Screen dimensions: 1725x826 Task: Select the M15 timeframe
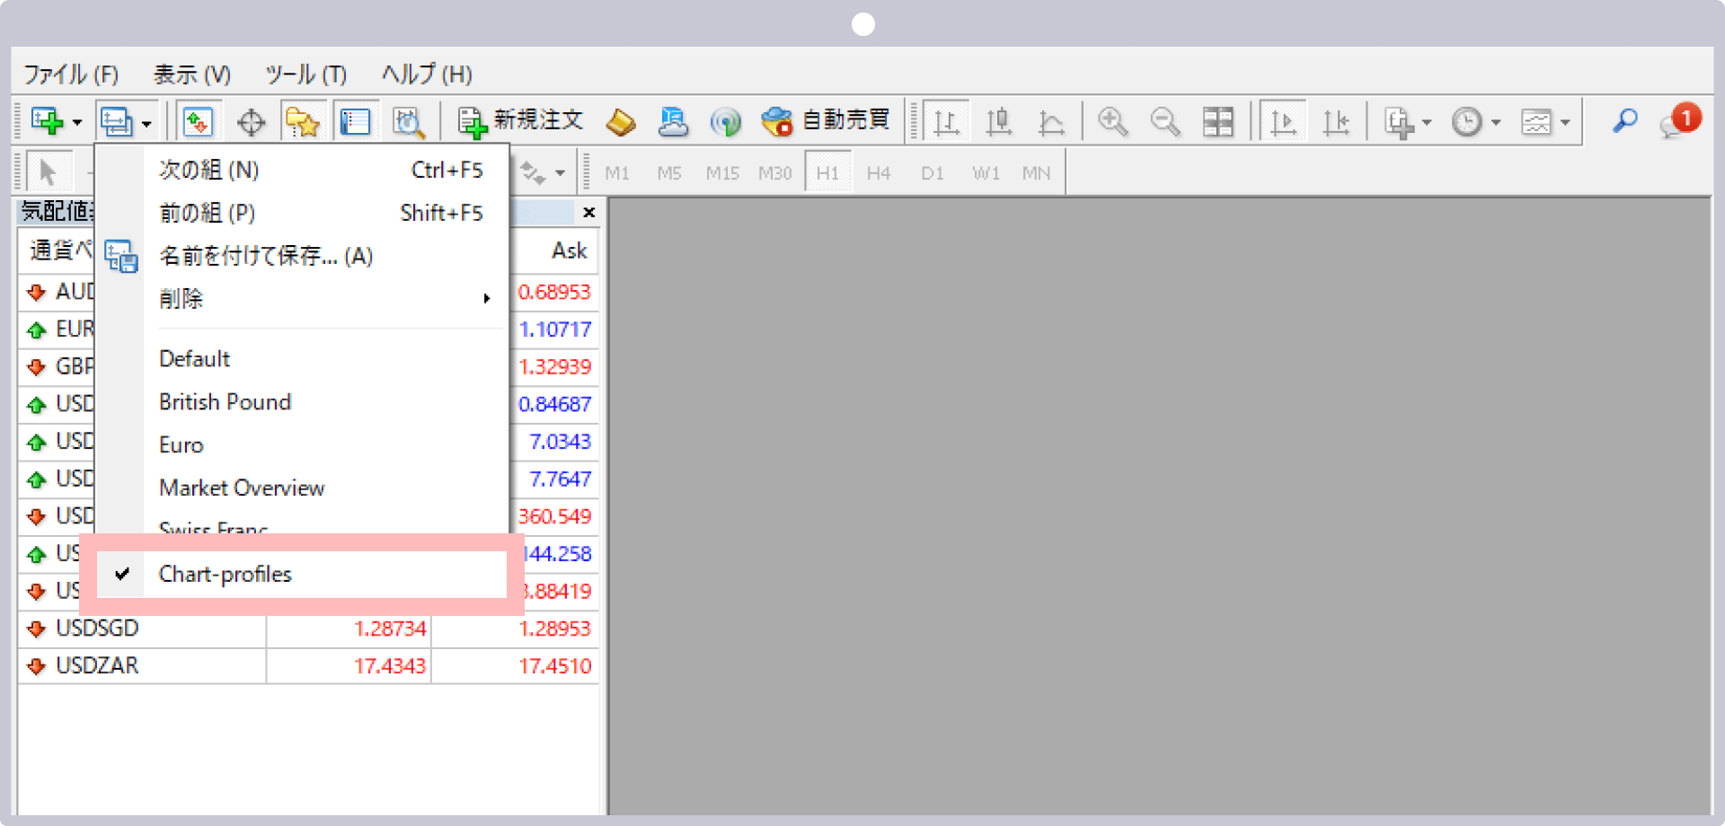click(x=722, y=171)
